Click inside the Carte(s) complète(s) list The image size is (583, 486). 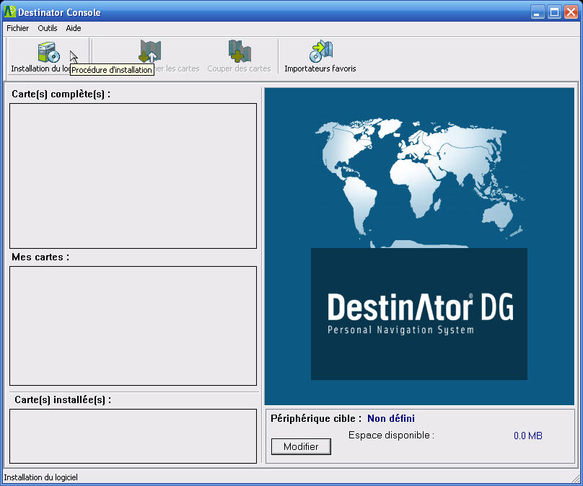click(x=133, y=176)
